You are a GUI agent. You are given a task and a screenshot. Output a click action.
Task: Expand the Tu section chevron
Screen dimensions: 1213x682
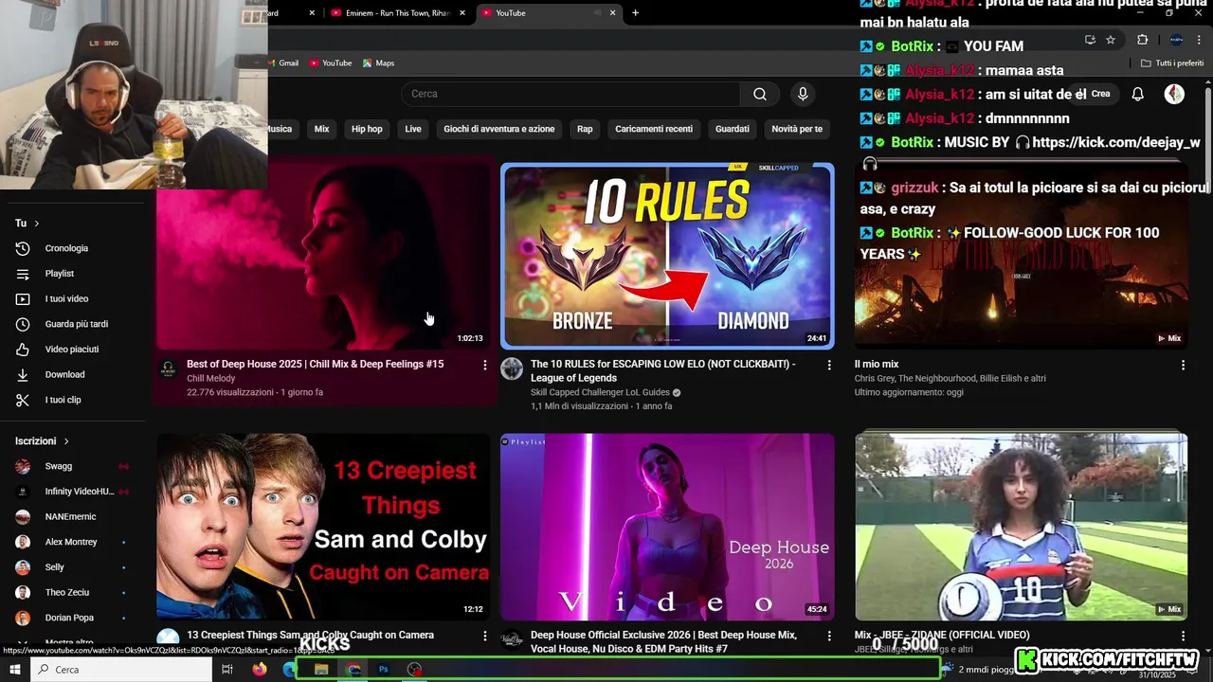pyautogui.click(x=37, y=224)
